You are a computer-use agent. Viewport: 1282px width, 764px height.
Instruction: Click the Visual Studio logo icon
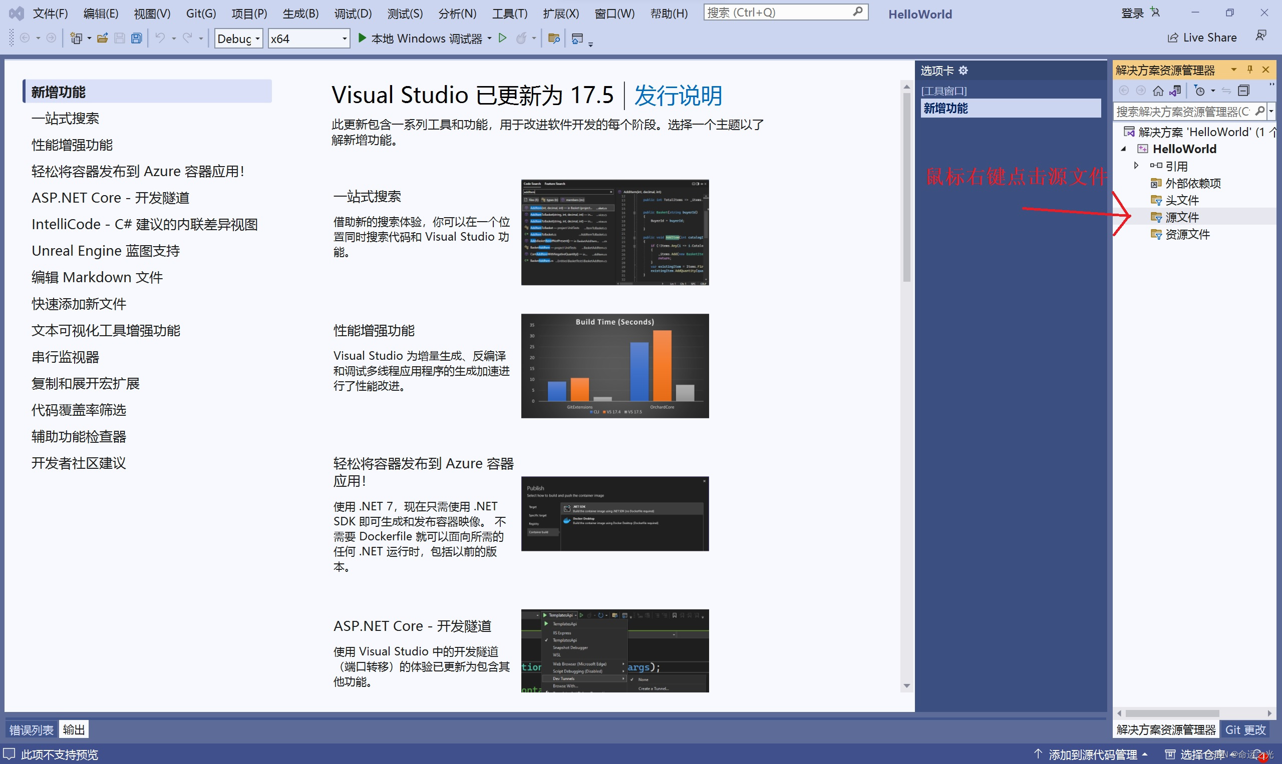16,14
